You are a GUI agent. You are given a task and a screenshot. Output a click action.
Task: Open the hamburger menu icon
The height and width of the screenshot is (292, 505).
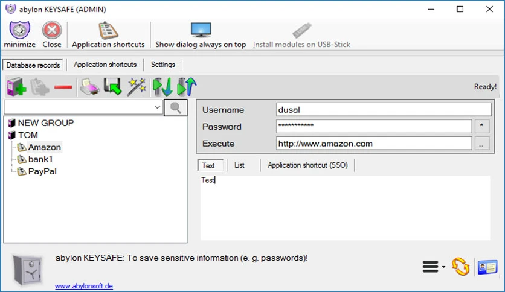pos(431,267)
